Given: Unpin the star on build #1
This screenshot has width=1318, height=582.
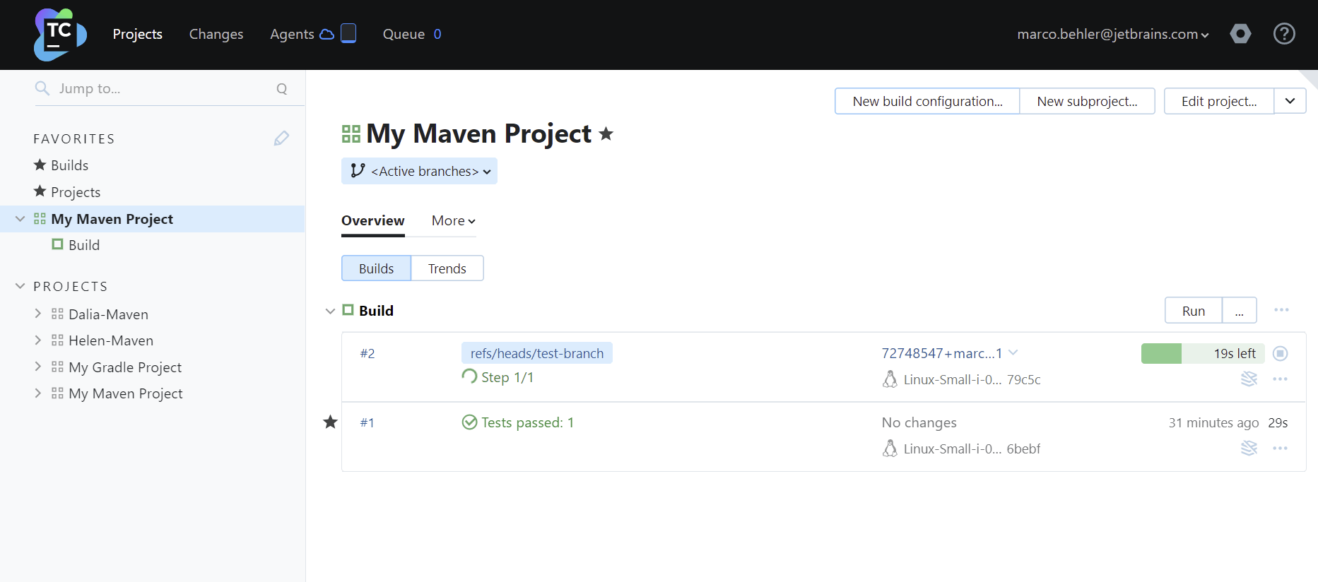Looking at the screenshot, I should 330,422.
